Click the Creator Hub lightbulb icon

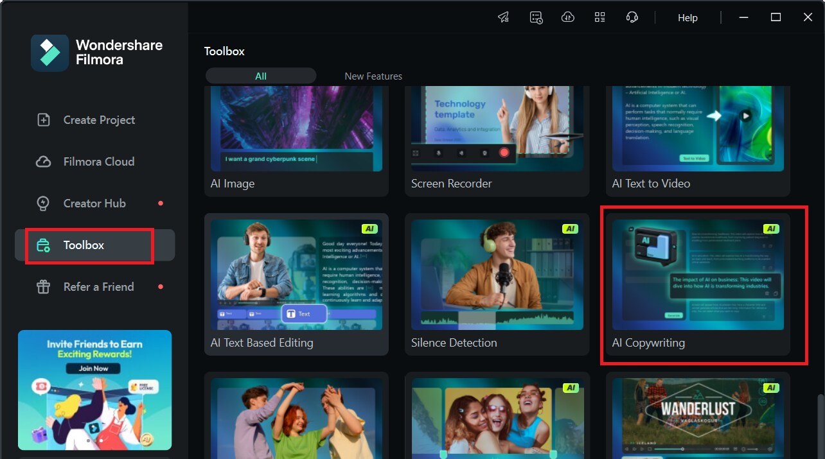(x=43, y=204)
